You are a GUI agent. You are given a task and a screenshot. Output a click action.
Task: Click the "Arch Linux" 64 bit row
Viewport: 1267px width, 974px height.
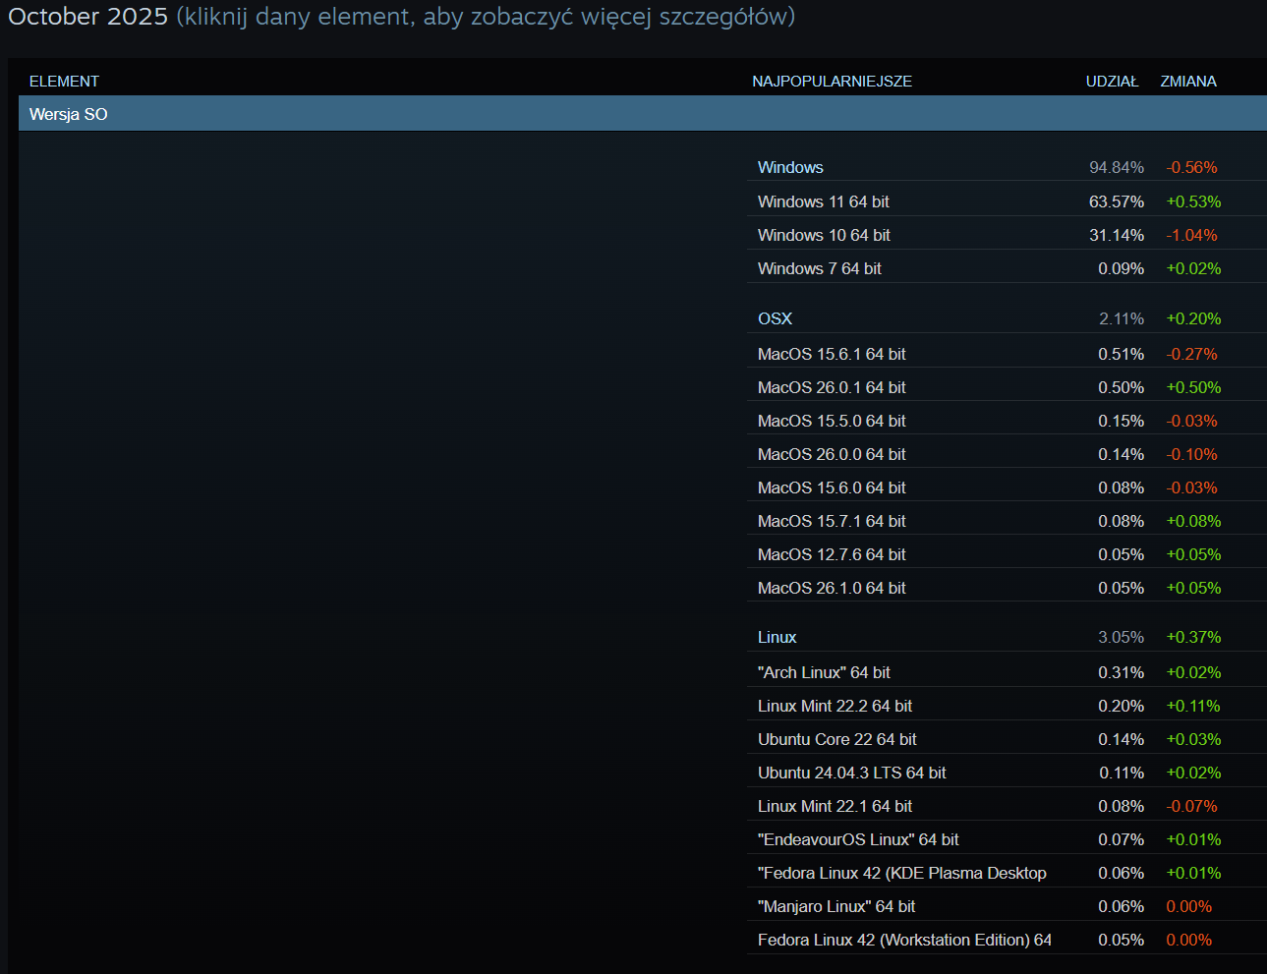824,672
